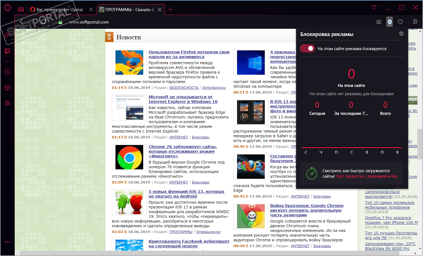Open Extensions via the sidebar cube icon

(7, 88)
